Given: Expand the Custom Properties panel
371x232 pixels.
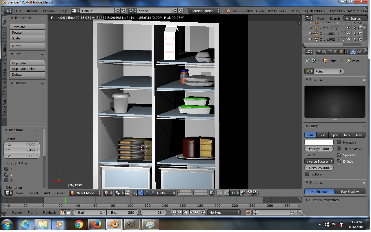Looking at the screenshot, I should tap(307, 200).
